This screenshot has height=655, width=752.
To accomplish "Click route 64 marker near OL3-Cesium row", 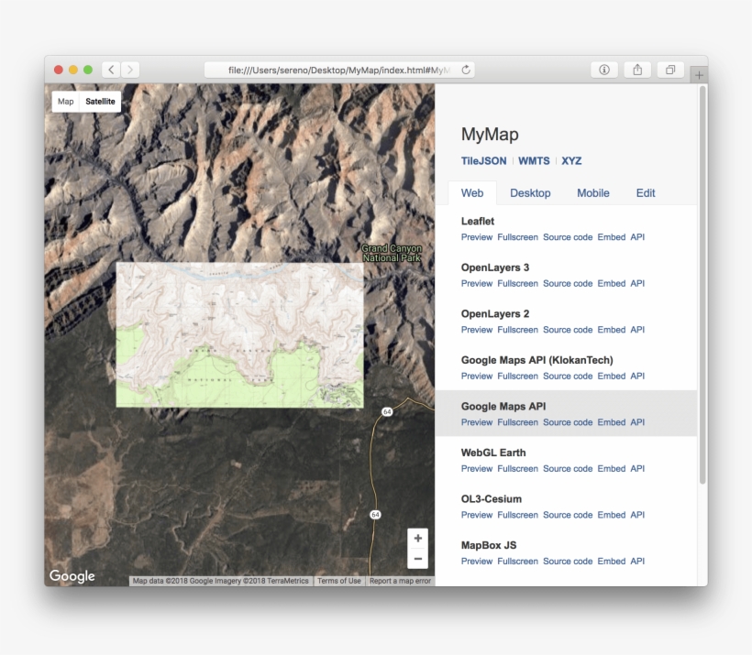I will [375, 515].
